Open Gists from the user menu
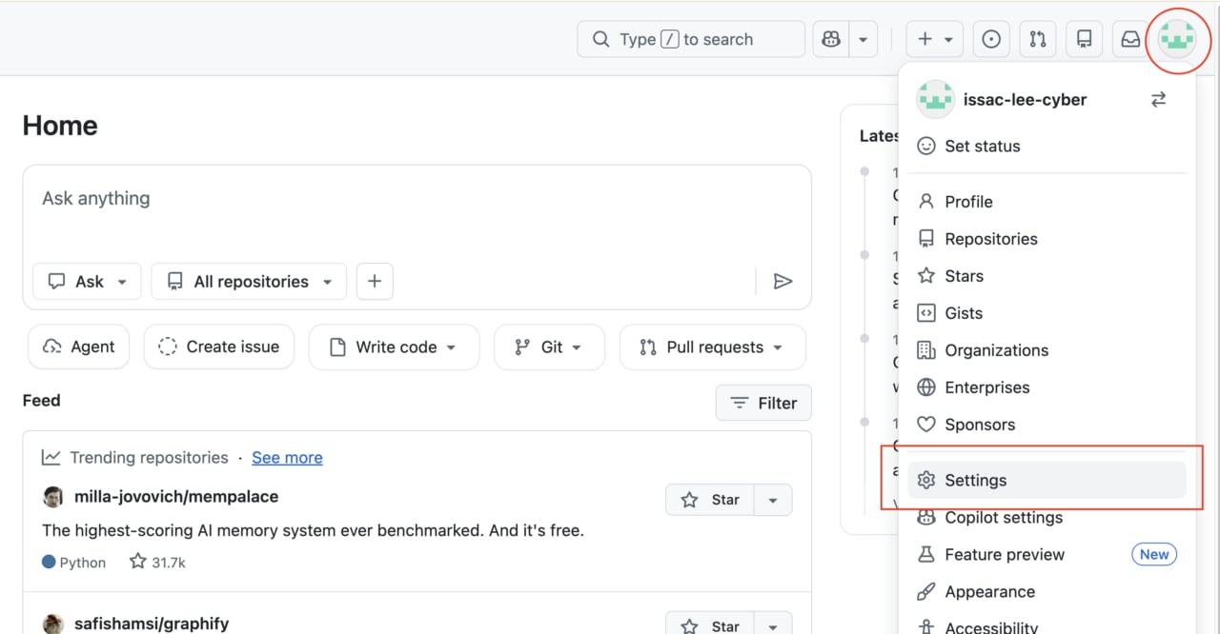 pyautogui.click(x=1047, y=313)
